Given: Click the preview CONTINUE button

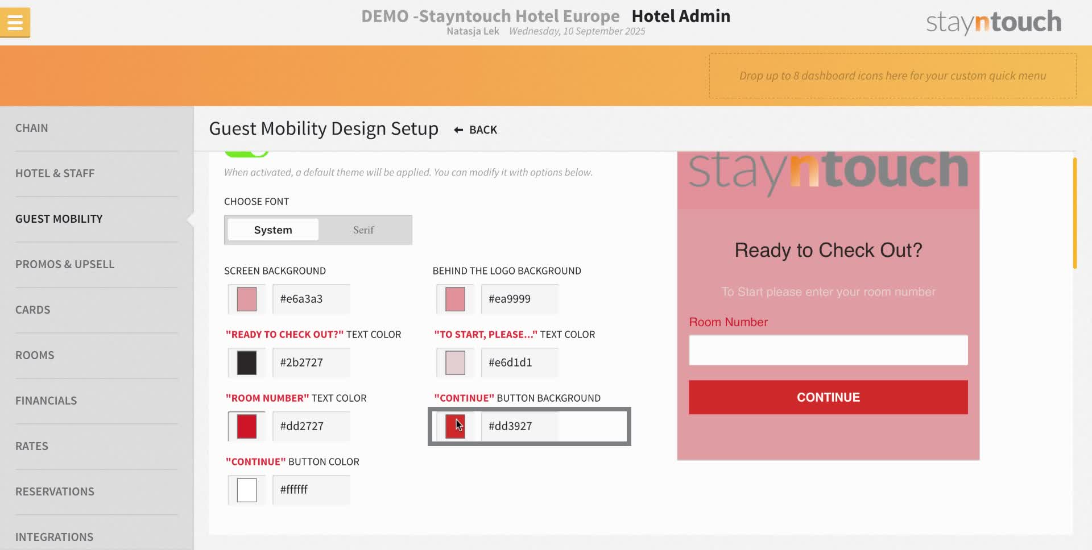Looking at the screenshot, I should [828, 397].
